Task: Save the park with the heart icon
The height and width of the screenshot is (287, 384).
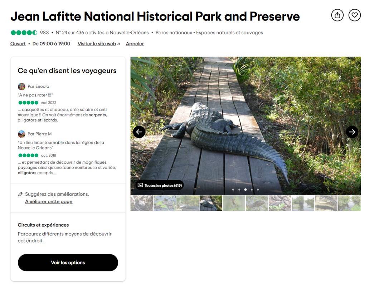Action: coord(355,15)
